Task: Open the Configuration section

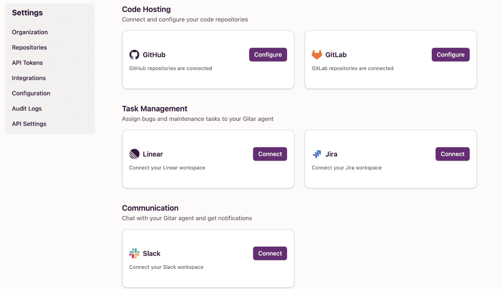Action: pos(31,93)
